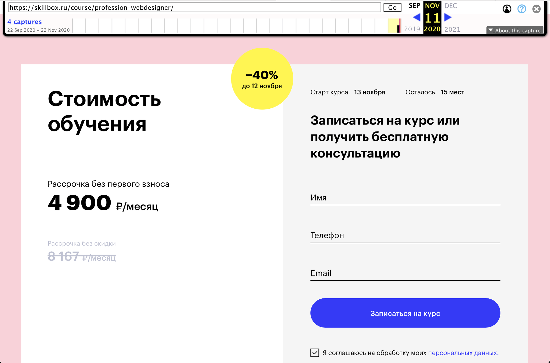Click the Телефон phone input field
This screenshot has width=550, height=363.
coord(405,235)
